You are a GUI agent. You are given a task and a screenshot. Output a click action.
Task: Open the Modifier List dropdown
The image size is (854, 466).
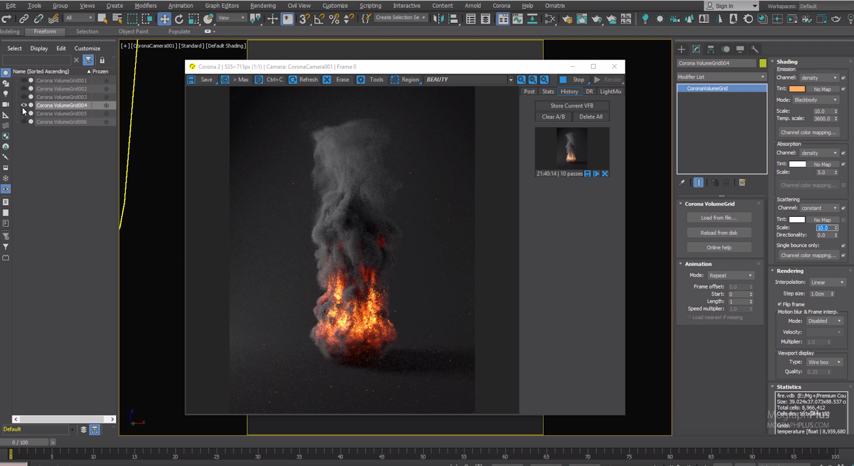pos(721,77)
